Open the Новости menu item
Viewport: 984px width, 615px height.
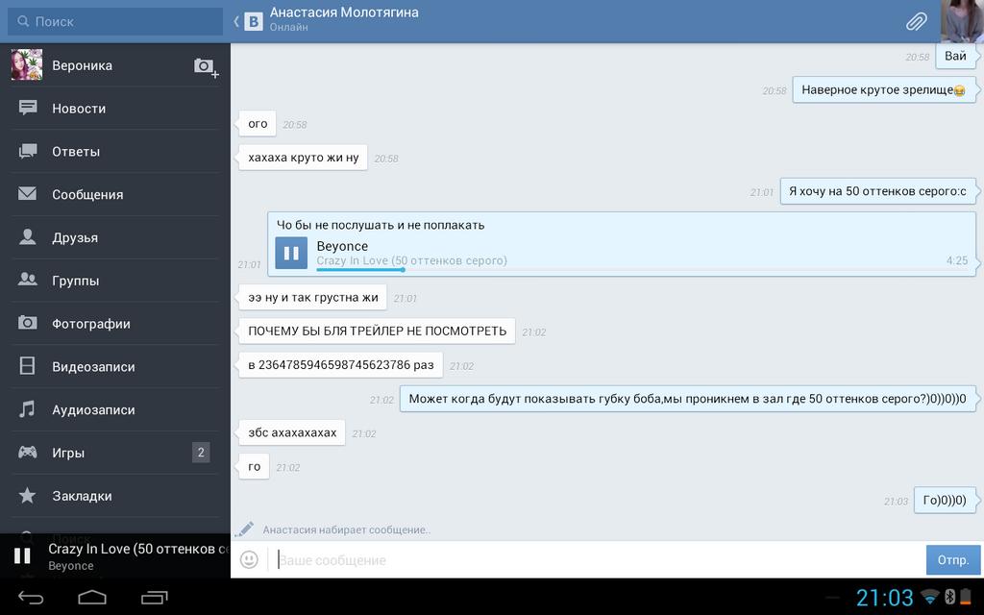click(x=115, y=108)
